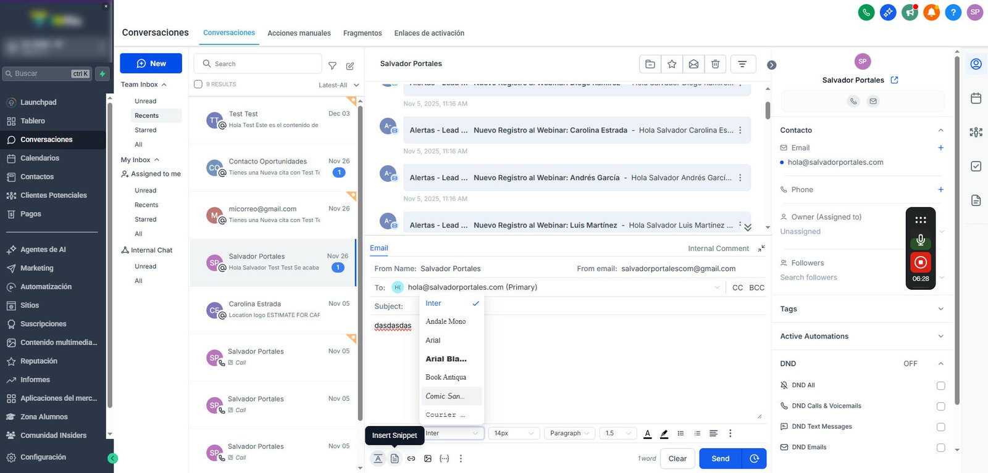This screenshot has height=473, width=988.
Task: Expand the Tags section
Action: [x=862, y=309]
